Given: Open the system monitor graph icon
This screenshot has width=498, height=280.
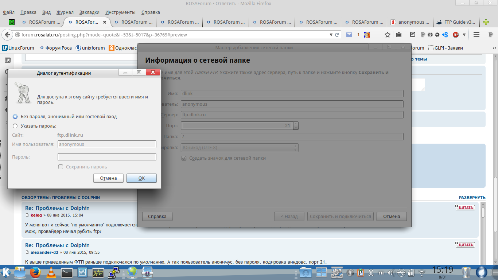Looking at the screenshot, I should click(98, 272).
